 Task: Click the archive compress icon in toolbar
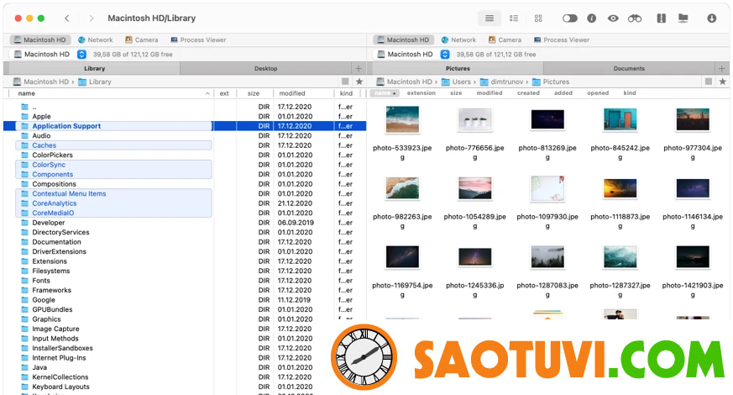coord(661,18)
